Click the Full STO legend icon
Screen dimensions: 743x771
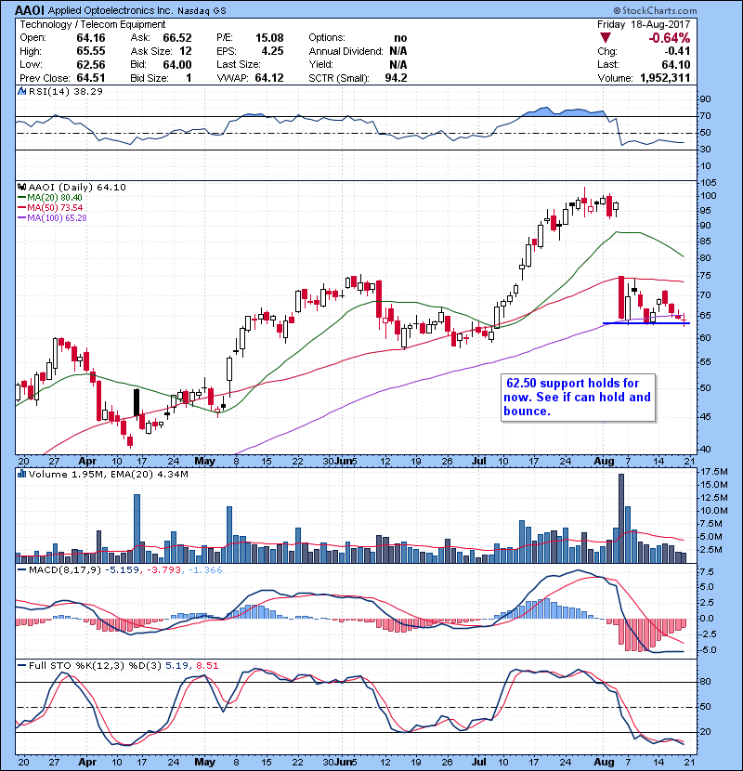click(x=20, y=663)
